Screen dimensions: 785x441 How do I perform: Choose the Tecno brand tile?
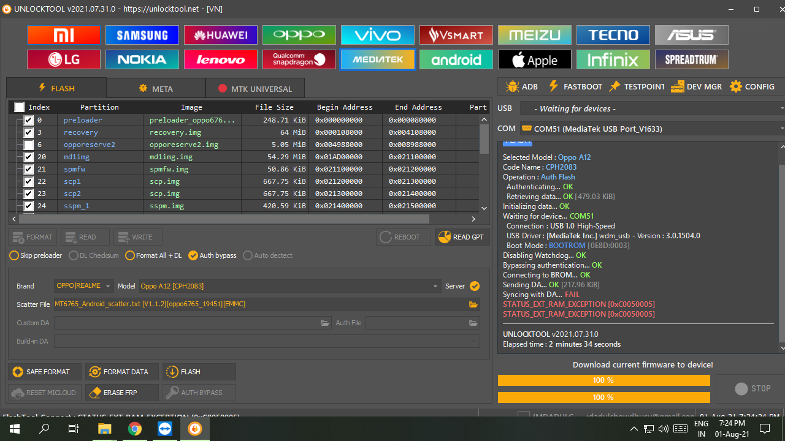tap(613, 35)
